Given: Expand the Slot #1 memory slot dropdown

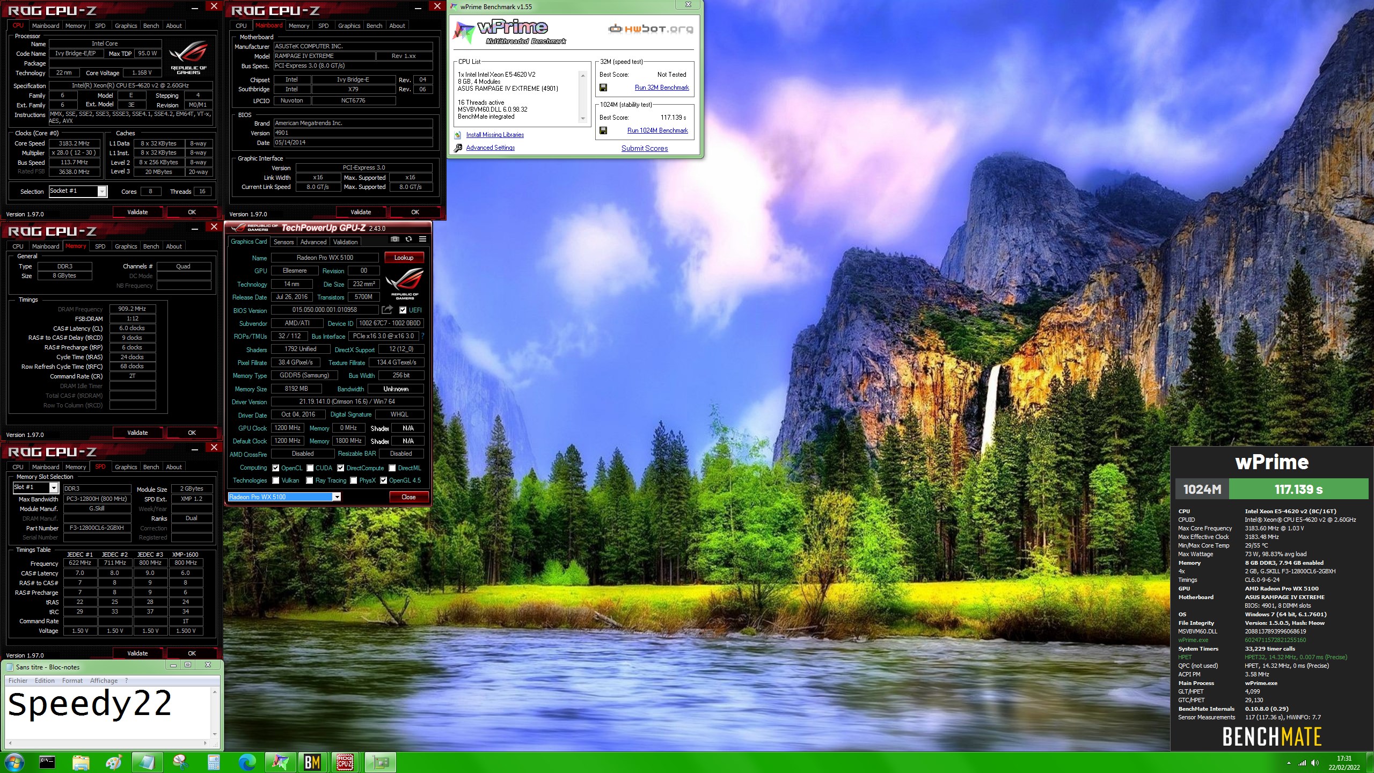Looking at the screenshot, I should click(54, 487).
